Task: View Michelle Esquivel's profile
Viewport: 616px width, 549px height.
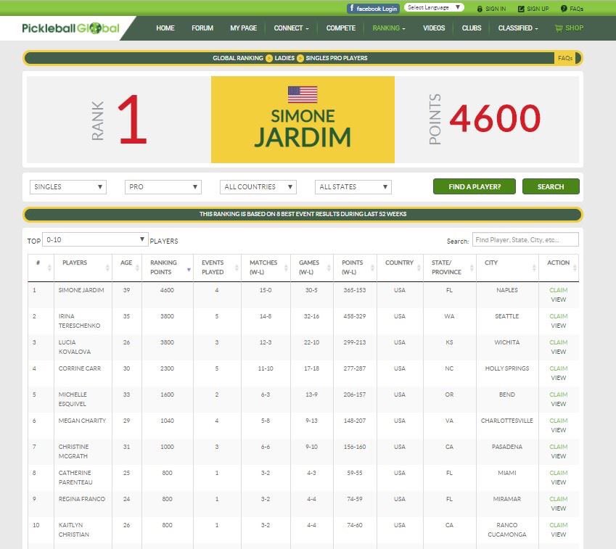Action: coord(558,404)
